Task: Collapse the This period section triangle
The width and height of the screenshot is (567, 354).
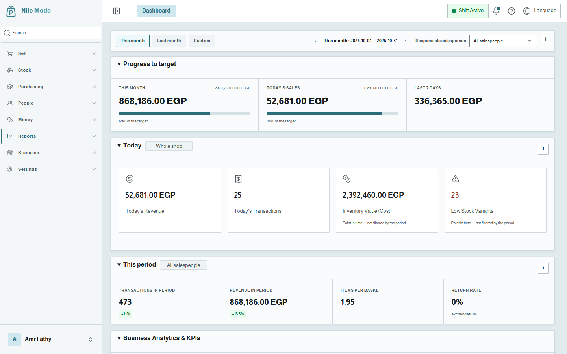Action: (119, 265)
